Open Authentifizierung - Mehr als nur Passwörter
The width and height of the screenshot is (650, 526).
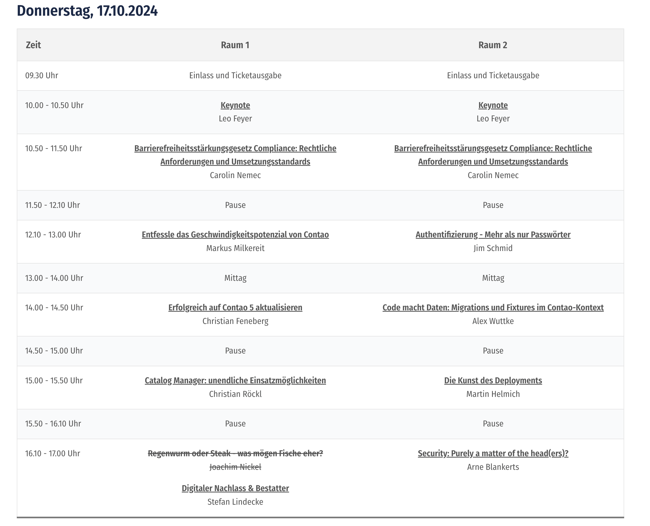(x=493, y=235)
